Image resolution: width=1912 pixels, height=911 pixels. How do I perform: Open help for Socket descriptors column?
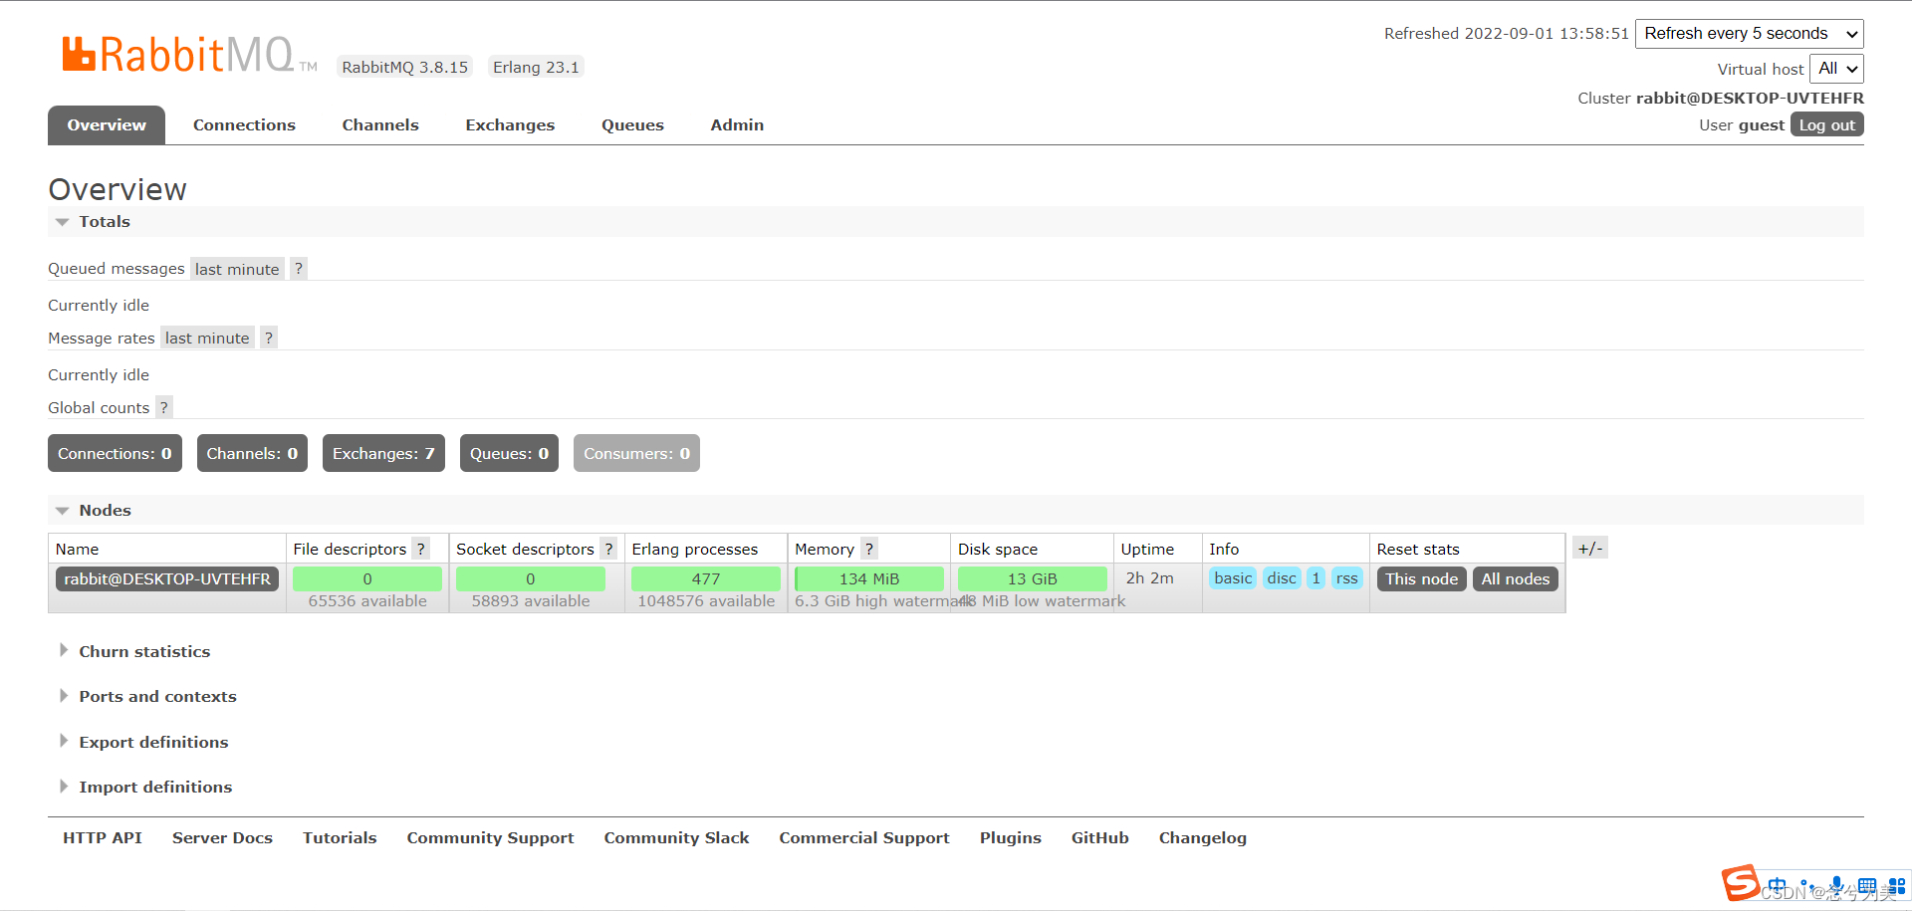(x=608, y=549)
